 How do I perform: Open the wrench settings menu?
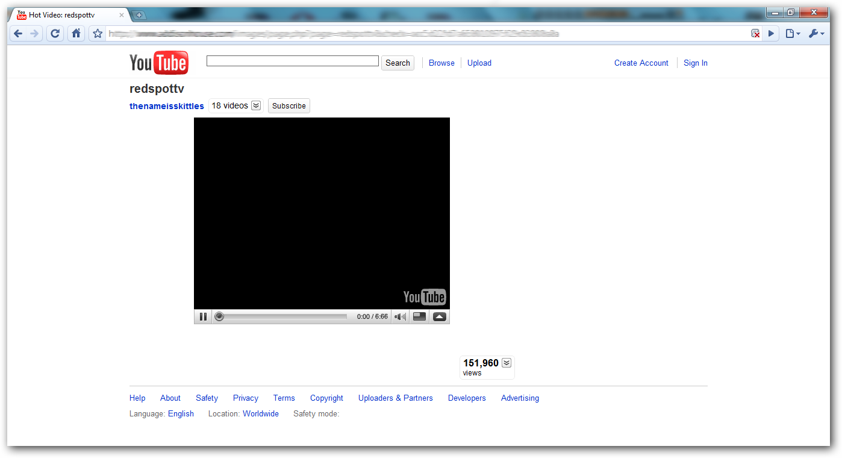pyautogui.click(x=816, y=34)
